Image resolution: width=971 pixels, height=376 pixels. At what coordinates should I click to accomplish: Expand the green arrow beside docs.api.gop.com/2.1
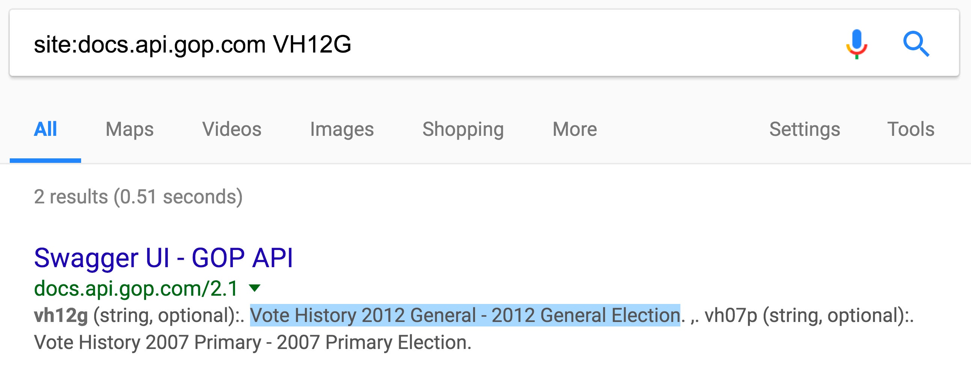pyautogui.click(x=255, y=288)
